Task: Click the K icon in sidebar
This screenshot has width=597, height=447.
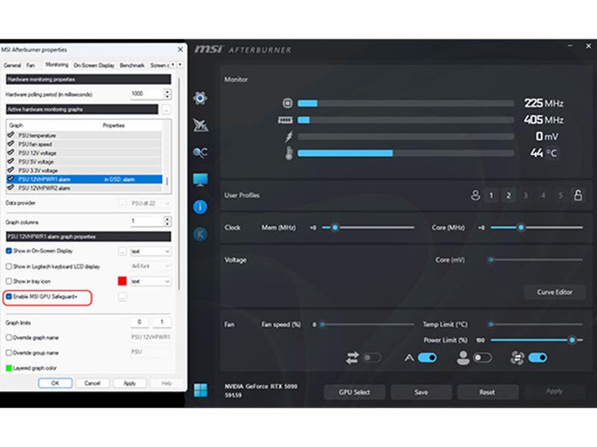Action: [200, 234]
